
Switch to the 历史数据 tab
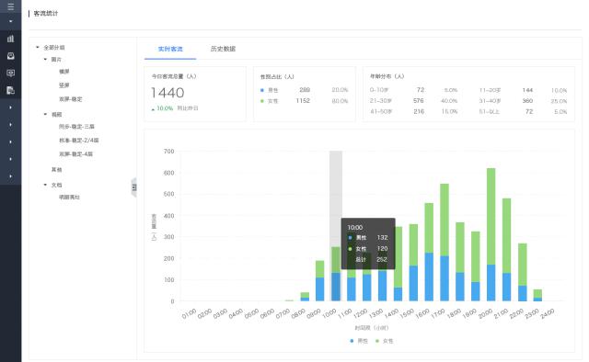point(223,49)
